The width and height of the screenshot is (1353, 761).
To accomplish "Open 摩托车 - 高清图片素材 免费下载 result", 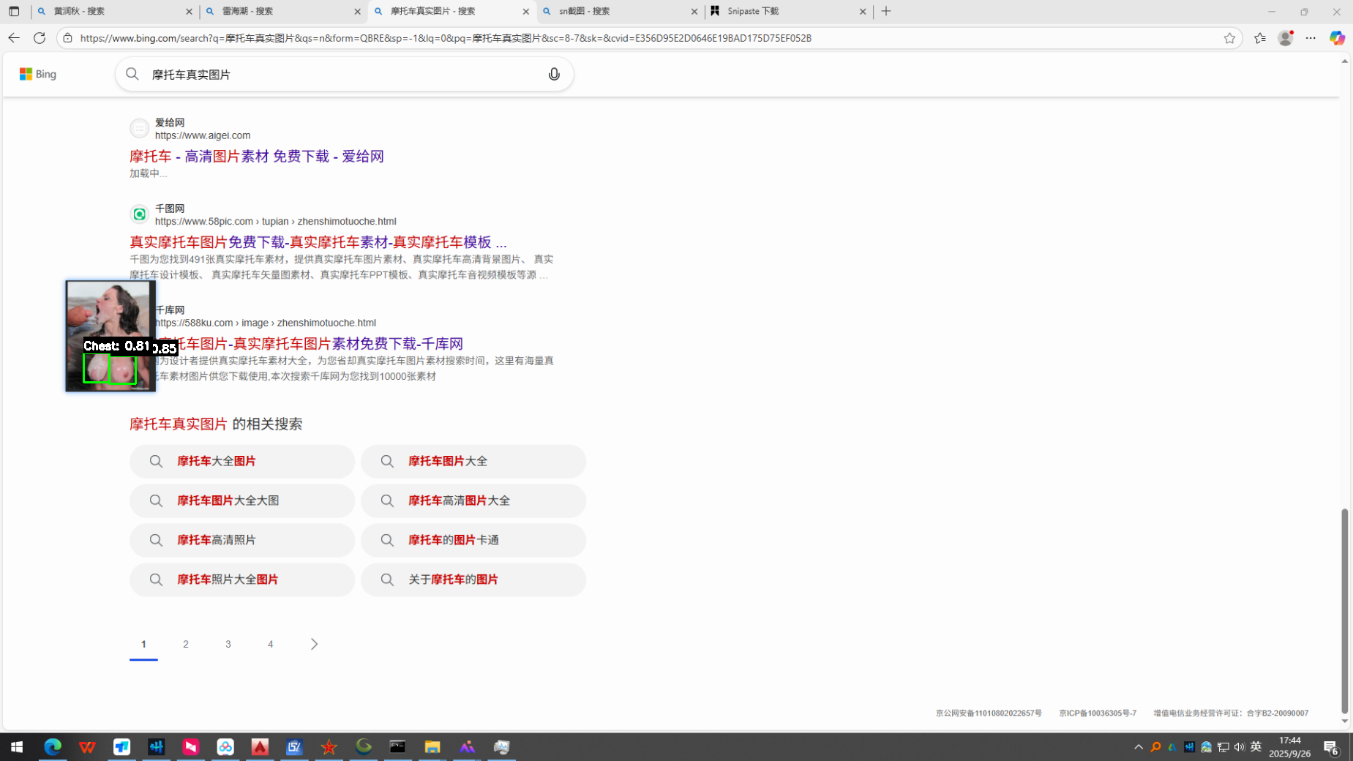I will click(x=256, y=156).
